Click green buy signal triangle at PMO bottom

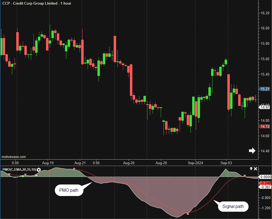pos(188,214)
